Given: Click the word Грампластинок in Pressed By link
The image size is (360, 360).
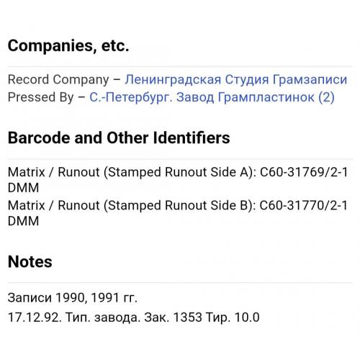Looking at the screenshot, I should (x=266, y=97).
